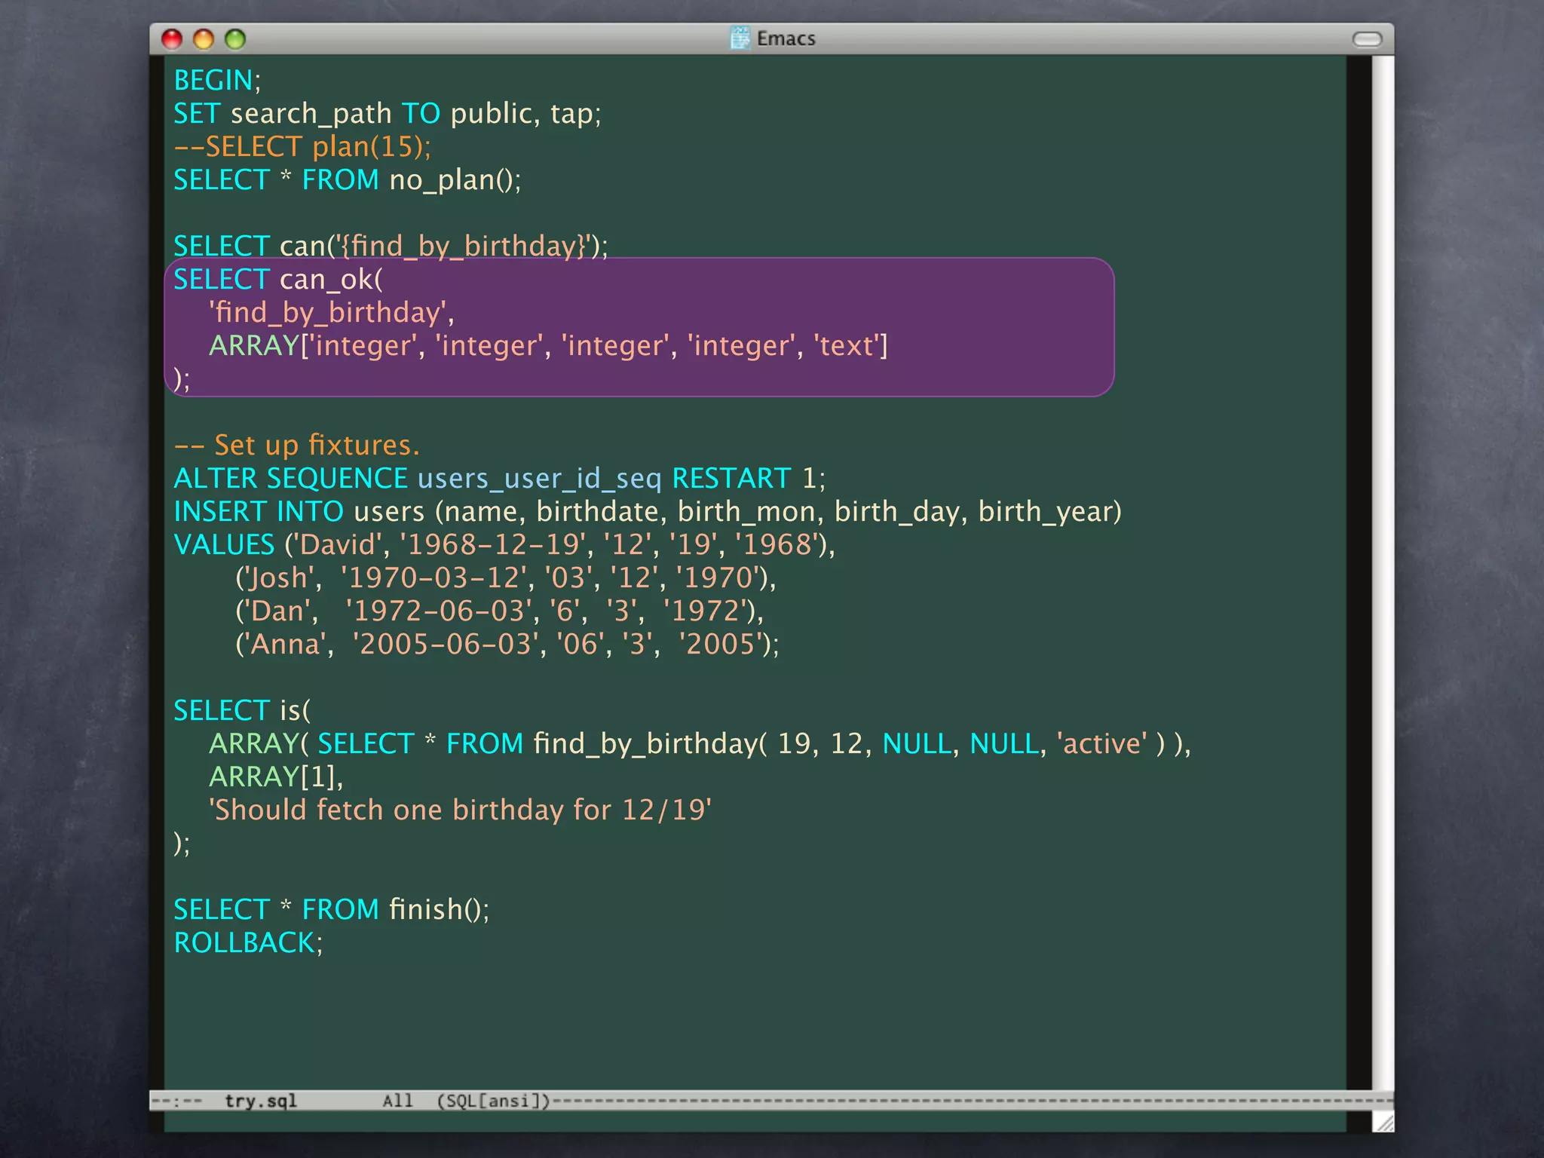
Task: Click inside the highlighted can_ok text
Action: pos(330,280)
